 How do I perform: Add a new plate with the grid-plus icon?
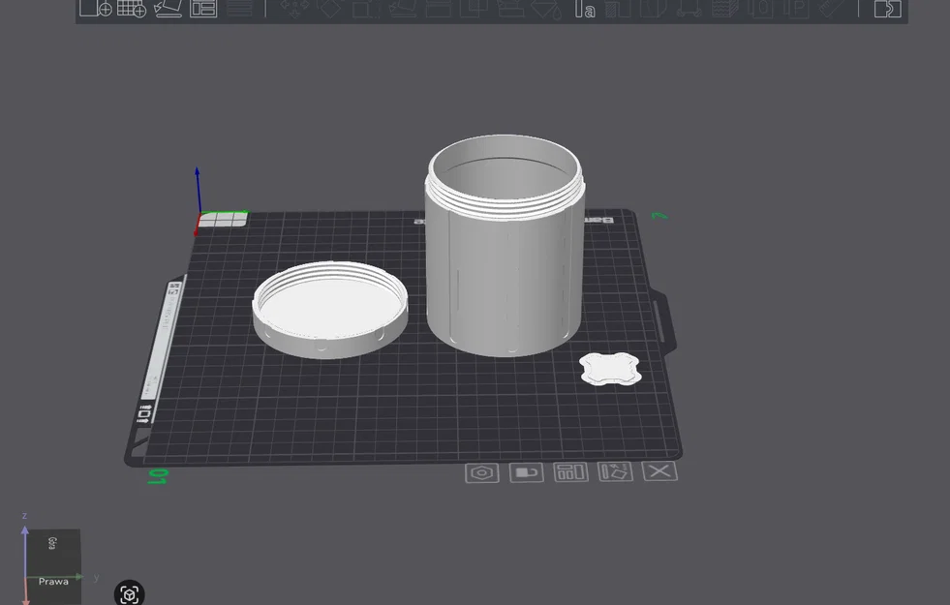[x=132, y=9]
